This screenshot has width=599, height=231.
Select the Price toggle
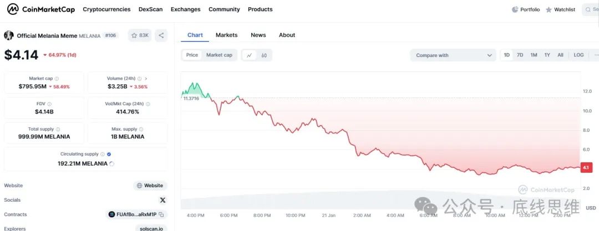[192, 55]
